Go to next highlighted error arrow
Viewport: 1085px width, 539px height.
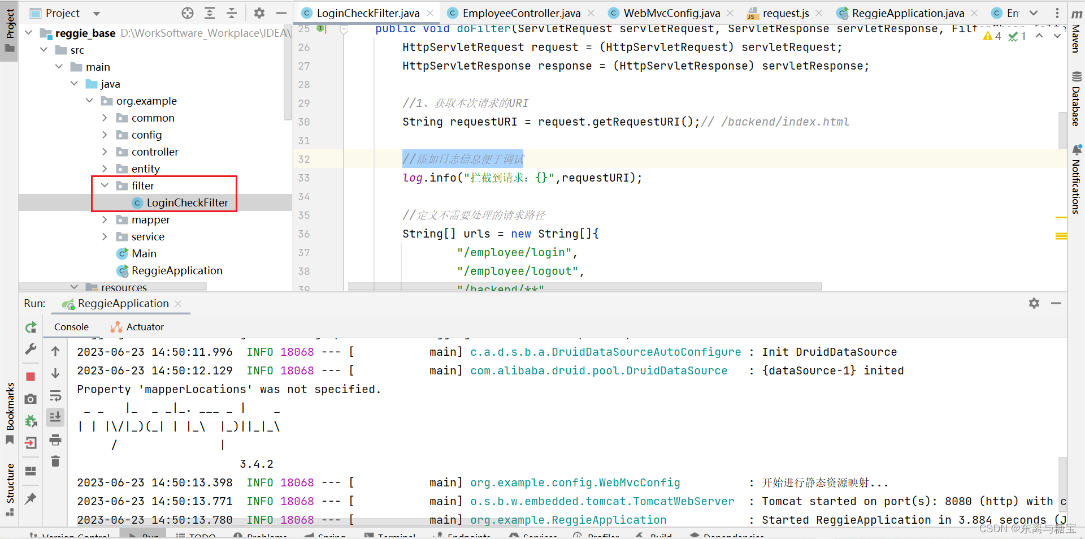(x=1057, y=36)
